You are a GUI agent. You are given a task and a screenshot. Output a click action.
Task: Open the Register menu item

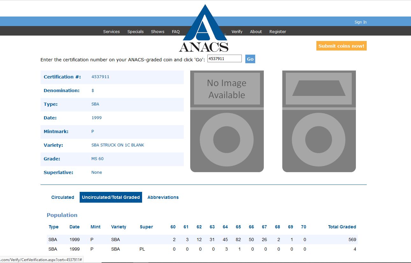[x=278, y=31]
